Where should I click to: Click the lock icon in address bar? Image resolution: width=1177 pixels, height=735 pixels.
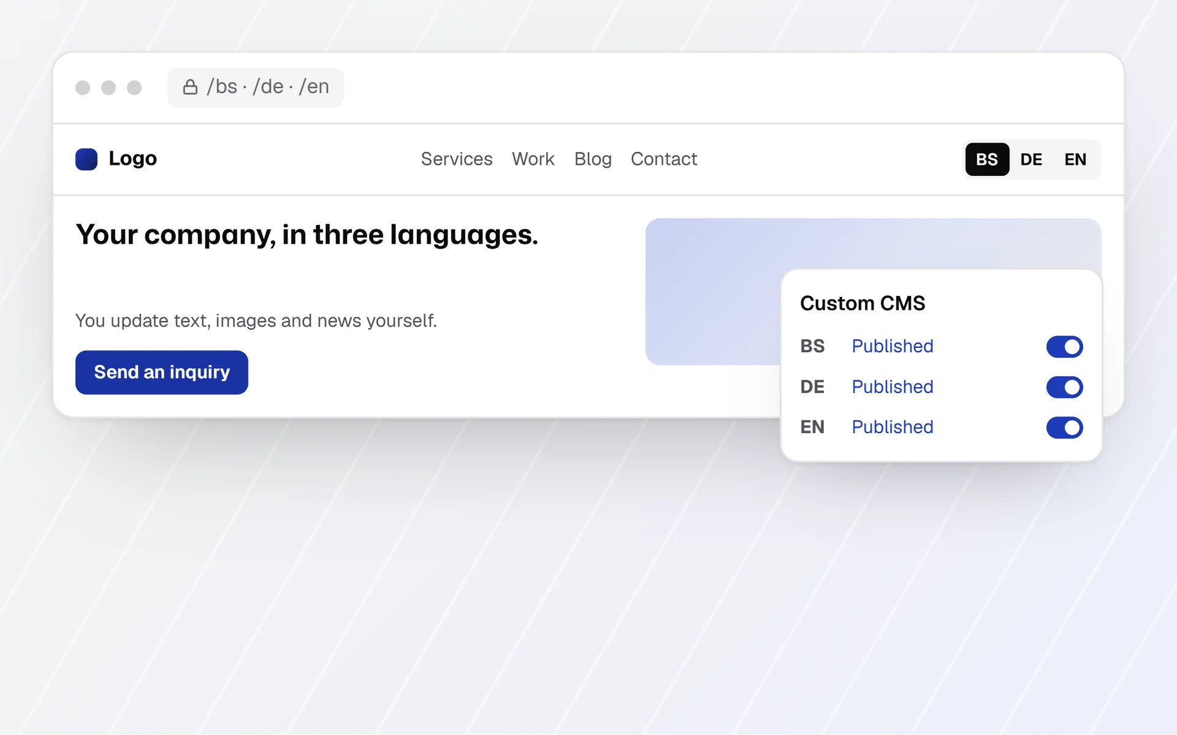click(x=190, y=87)
